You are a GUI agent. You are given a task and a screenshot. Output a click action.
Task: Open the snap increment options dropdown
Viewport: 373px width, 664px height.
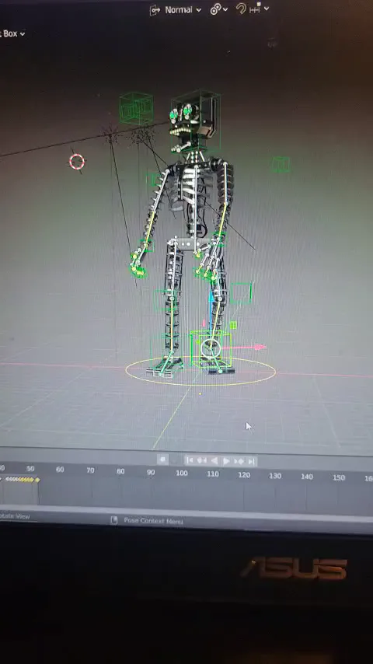tap(259, 9)
